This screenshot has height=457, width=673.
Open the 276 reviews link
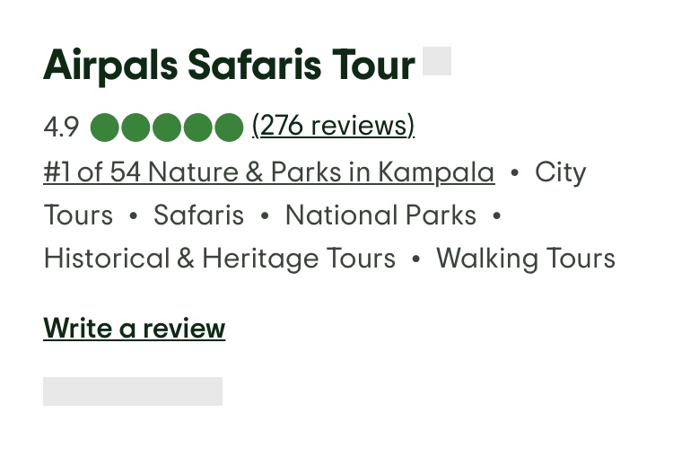[x=333, y=126]
